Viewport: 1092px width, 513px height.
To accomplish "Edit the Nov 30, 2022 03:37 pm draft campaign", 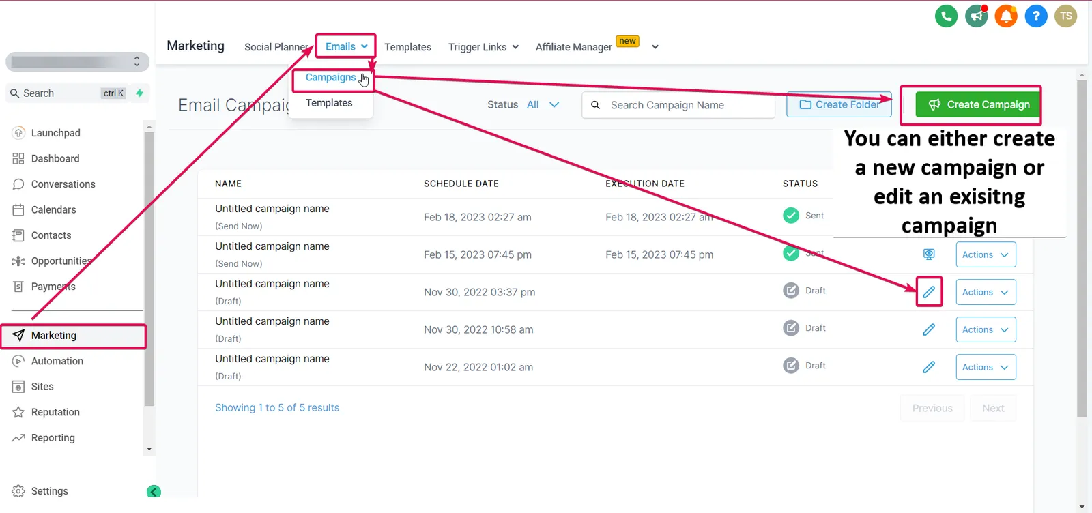I will 929,292.
